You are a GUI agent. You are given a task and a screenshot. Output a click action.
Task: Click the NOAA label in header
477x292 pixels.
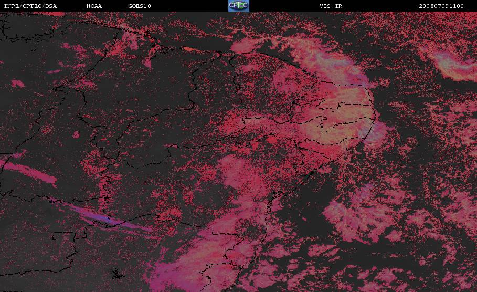[x=94, y=6]
